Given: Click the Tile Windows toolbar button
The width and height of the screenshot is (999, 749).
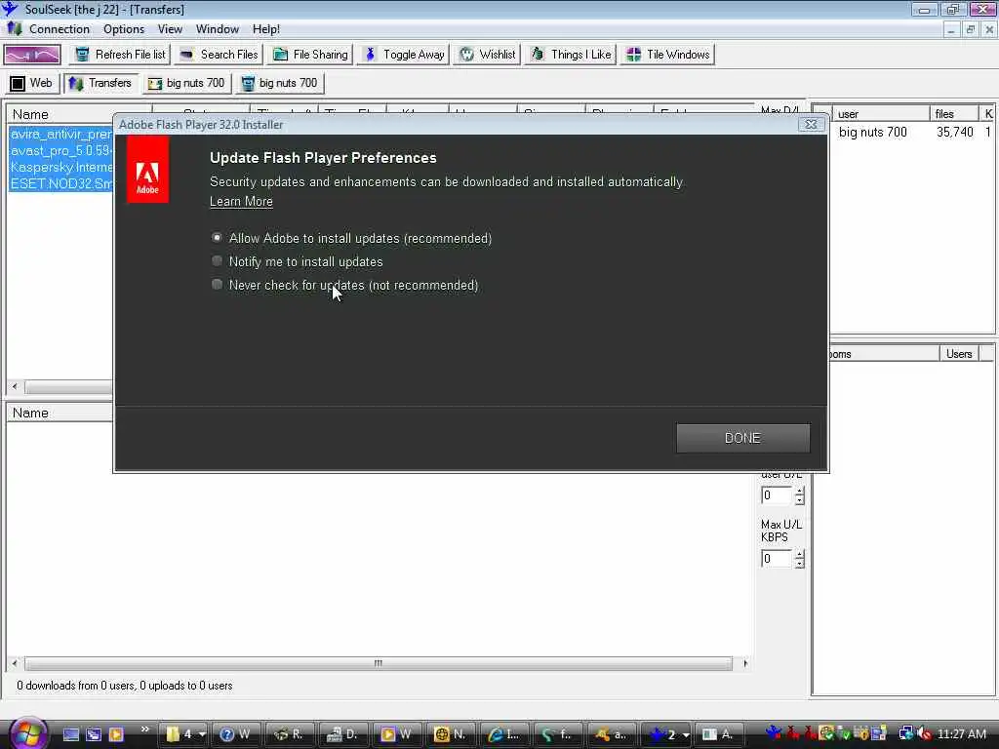Looking at the screenshot, I should coord(667,55).
